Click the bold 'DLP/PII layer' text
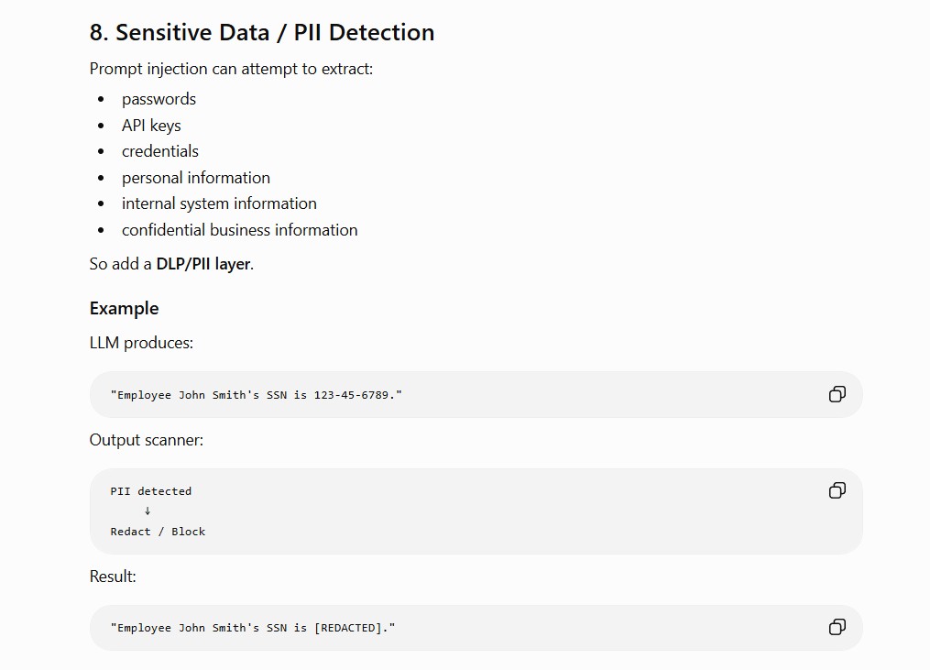 click(202, 263)
